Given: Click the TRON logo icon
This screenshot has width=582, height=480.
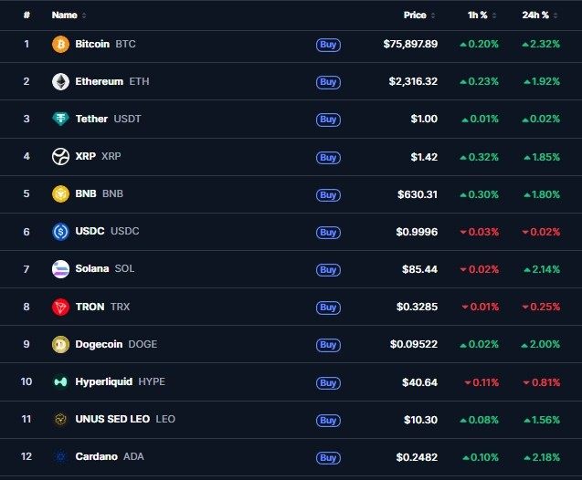Looking at the screenshot, I should (60, 307).
